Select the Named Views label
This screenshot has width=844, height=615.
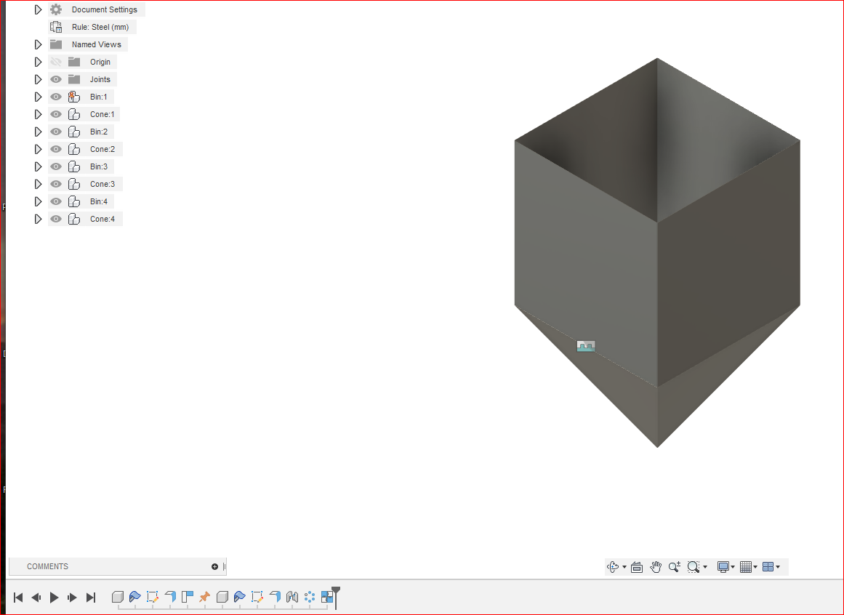click(97, 44)
